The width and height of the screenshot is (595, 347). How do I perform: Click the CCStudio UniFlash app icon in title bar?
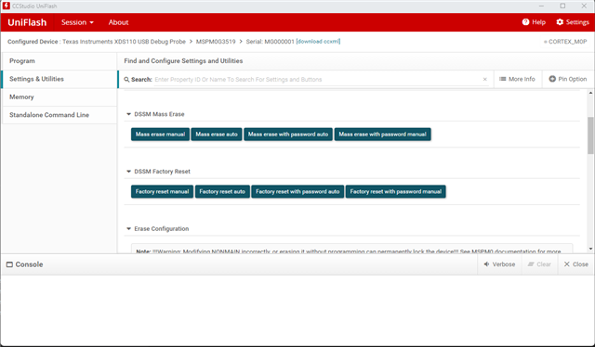tap(7, 6)
